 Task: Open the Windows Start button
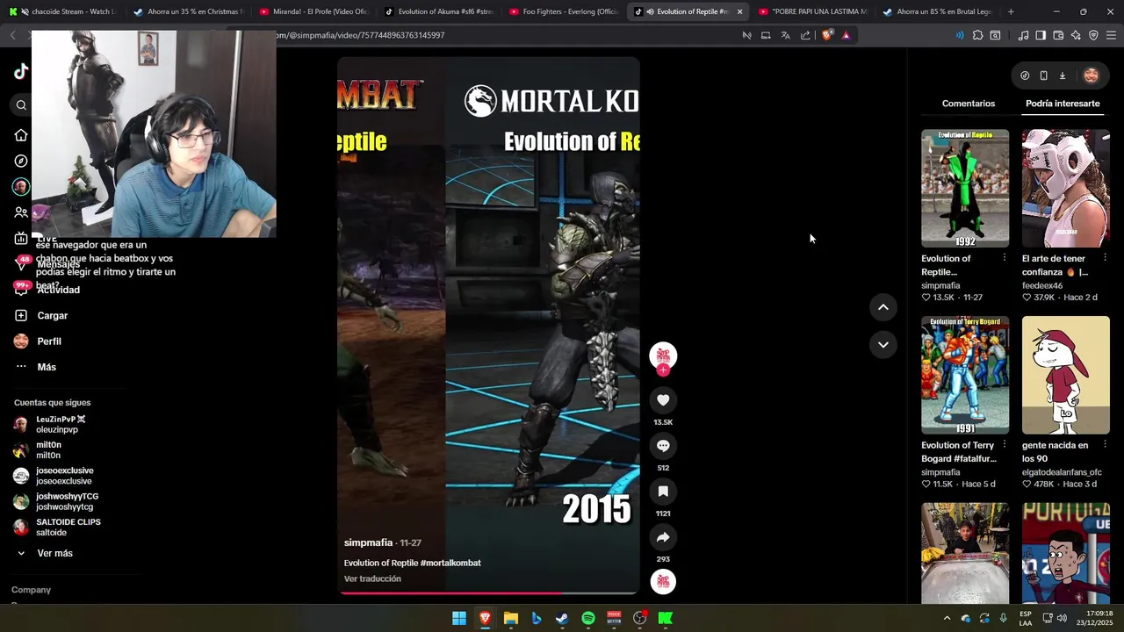coord(459,619)
